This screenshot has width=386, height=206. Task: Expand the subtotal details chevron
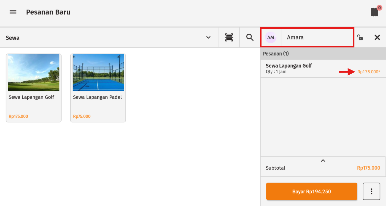click(x=323, y=161)
